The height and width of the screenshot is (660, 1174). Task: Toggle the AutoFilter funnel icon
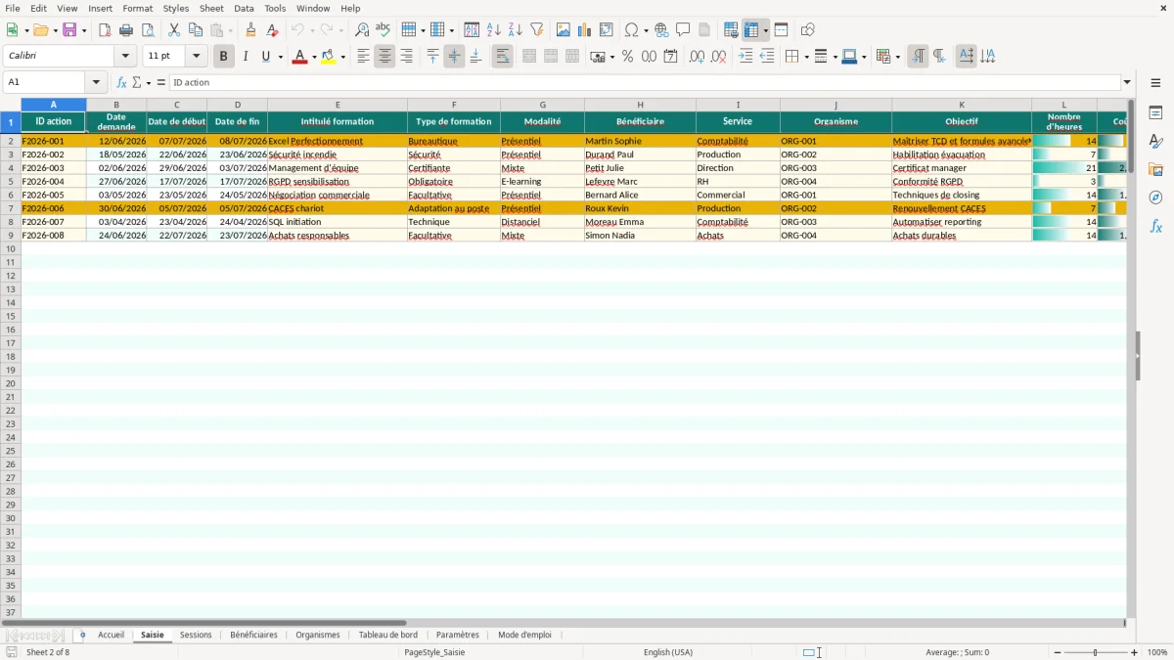tap(537, 30)
